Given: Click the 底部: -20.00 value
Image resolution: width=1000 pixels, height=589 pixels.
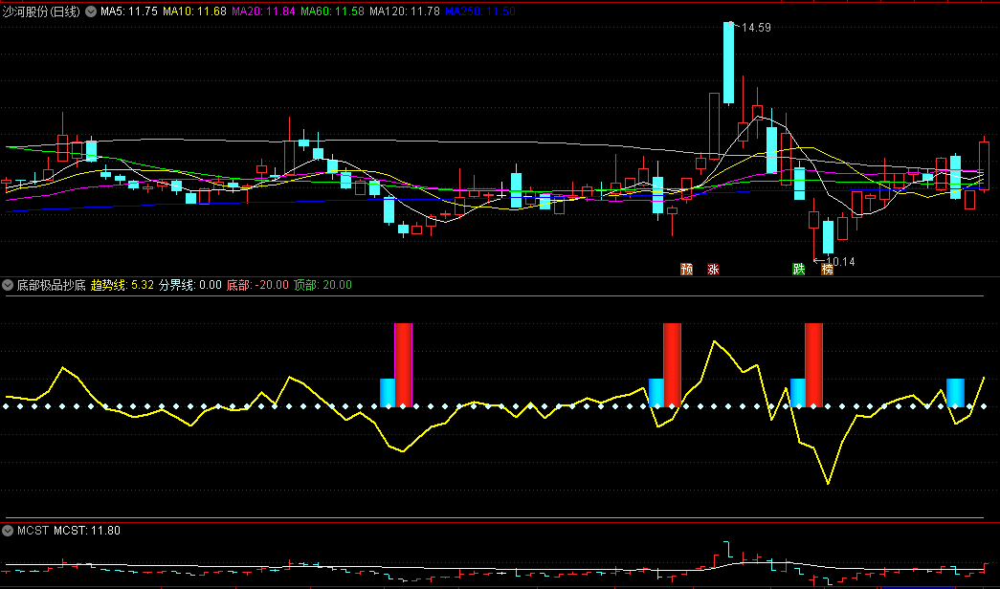Looking at the screenshot, I should (x=257, y=285).
